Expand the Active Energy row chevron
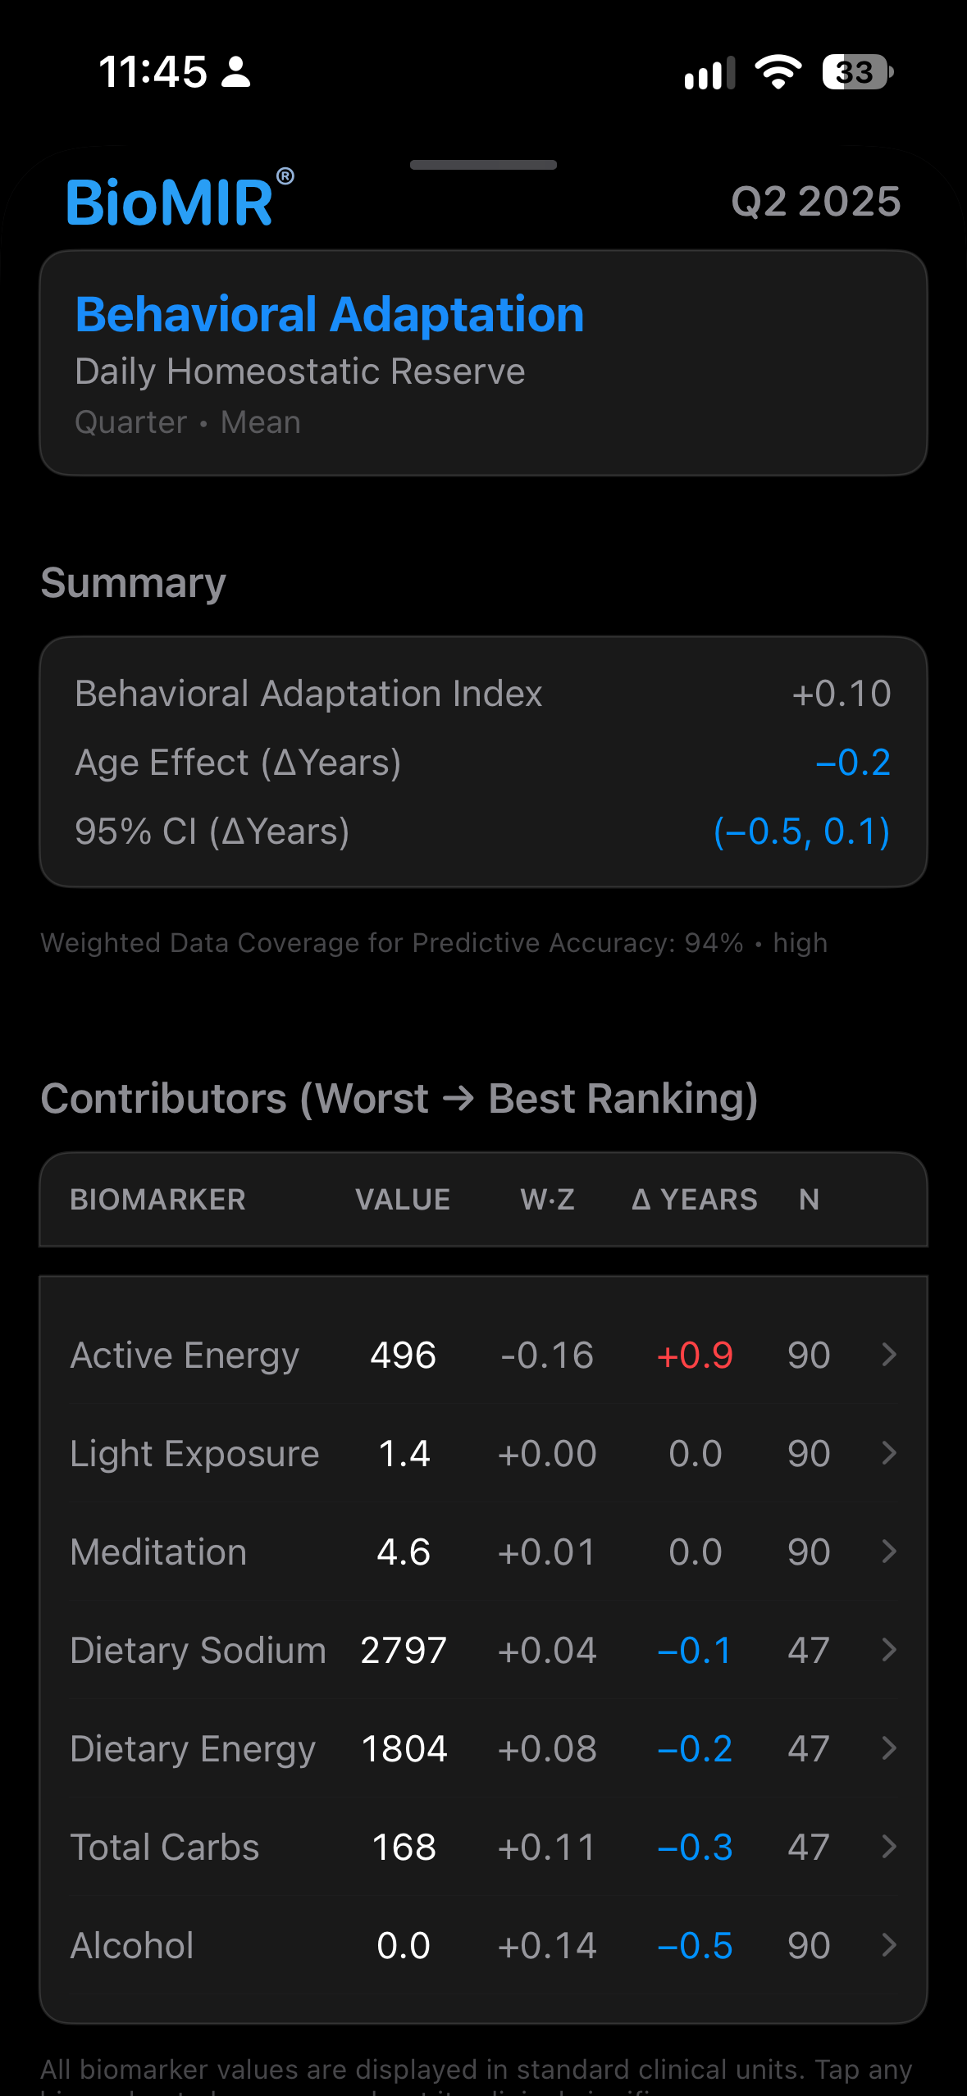The height and width of the screenshot is (2096, 967). point(889,1355)
